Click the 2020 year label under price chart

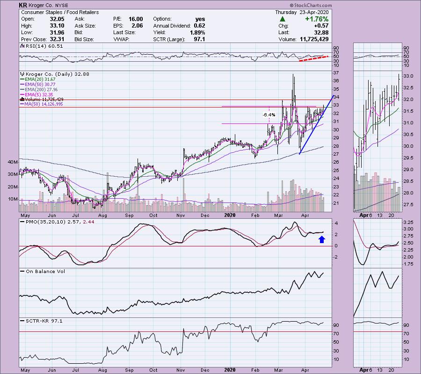[x=230, y=215]
